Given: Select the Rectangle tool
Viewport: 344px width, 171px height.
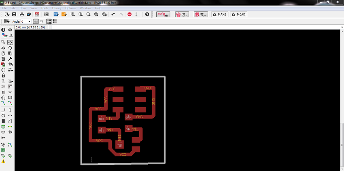Looking at the screenshot, I should [x=3, y=121].
